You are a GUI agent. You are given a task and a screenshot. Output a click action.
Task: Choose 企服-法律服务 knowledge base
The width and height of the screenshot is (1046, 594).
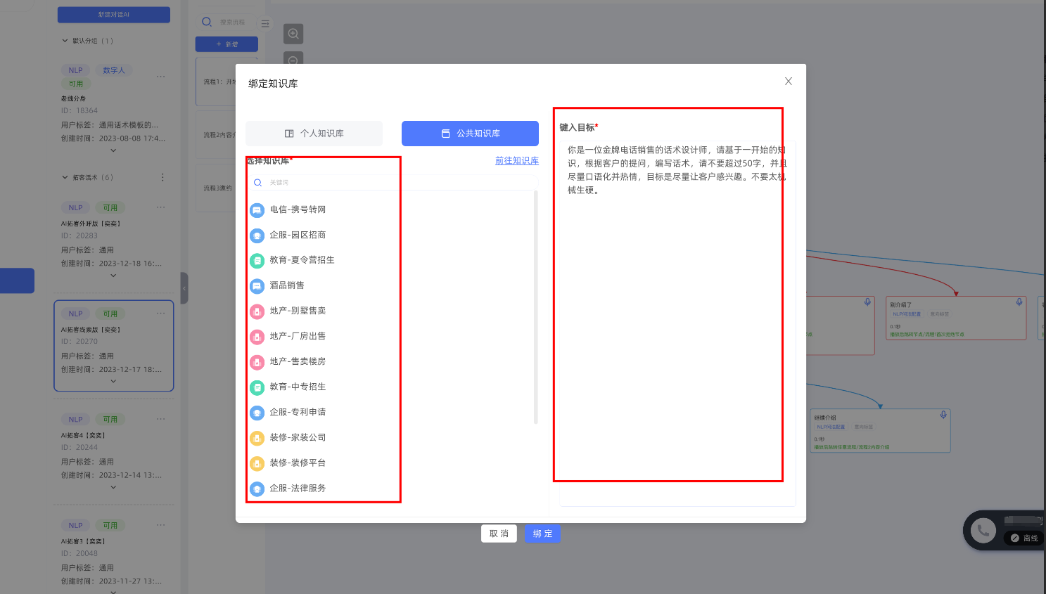[298, 488]
